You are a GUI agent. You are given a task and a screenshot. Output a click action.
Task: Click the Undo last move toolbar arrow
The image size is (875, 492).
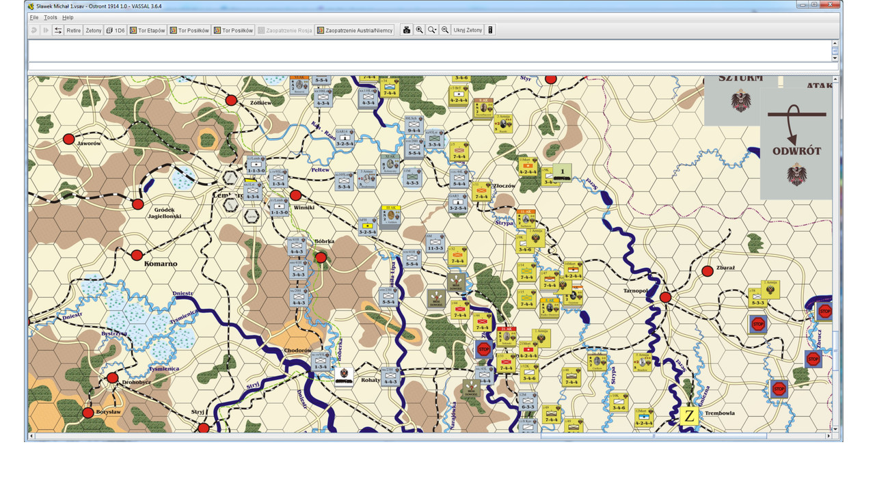pos(34,30)
